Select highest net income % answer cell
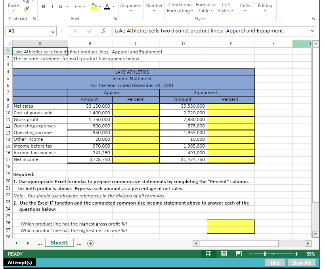The image size is (327, 269). click(231, 230)
